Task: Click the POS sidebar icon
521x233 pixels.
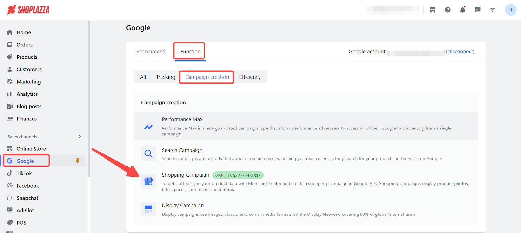Action: click(10, 222)
